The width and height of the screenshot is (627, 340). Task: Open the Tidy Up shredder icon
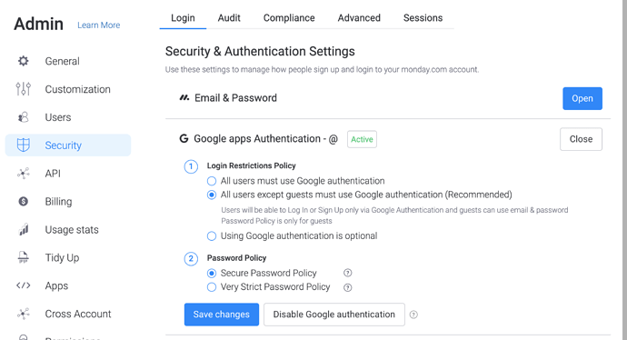pos(24,257)
